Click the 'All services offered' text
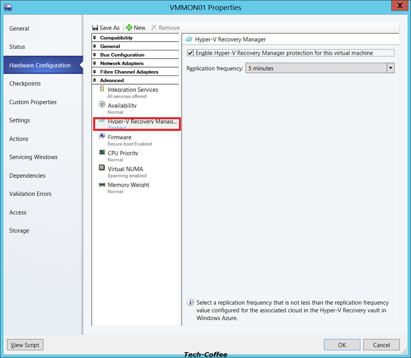411x358 pixels. (127, 96)
